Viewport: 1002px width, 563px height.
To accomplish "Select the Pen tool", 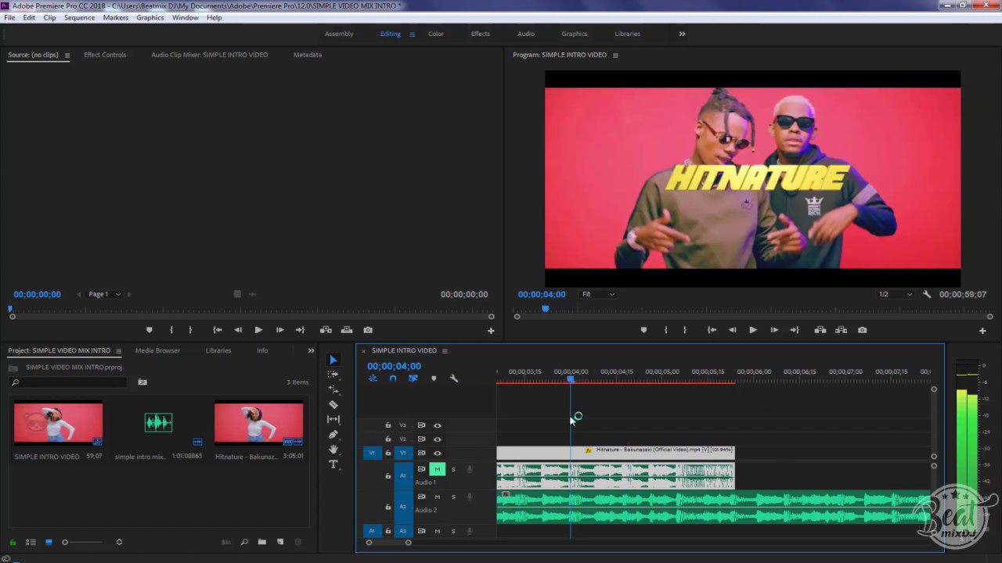I will tap(333, 434).
